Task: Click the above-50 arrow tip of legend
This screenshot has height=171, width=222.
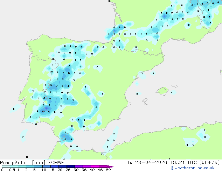Action: [111, 166]
